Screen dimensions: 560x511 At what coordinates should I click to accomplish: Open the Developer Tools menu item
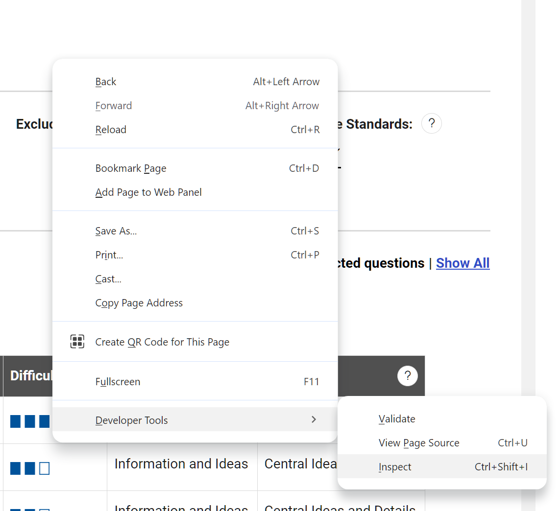coord(195,419)
